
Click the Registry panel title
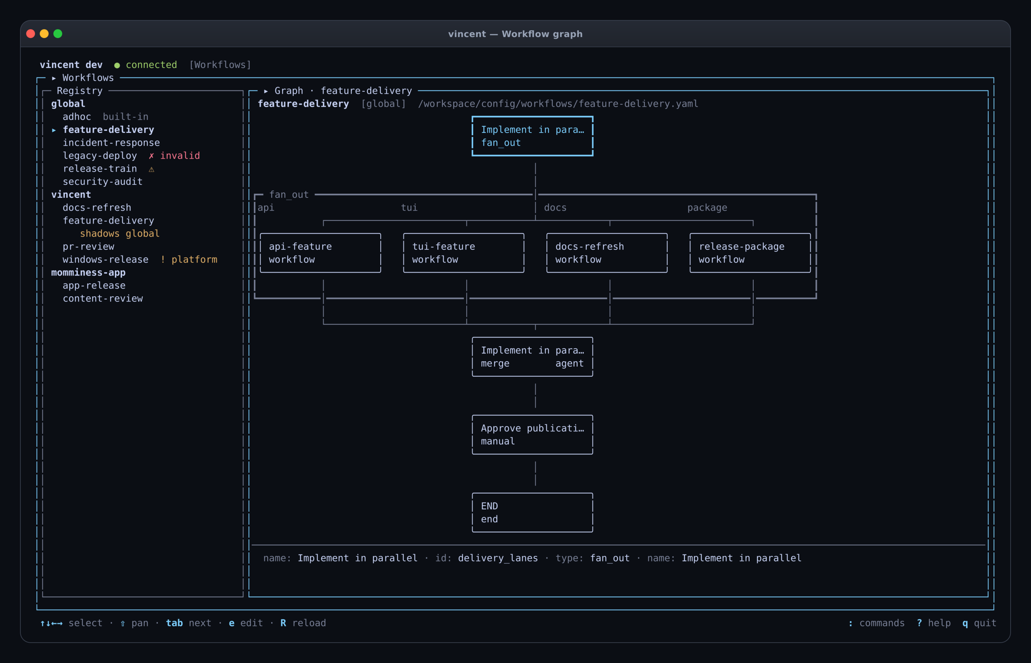coord(80,91)
